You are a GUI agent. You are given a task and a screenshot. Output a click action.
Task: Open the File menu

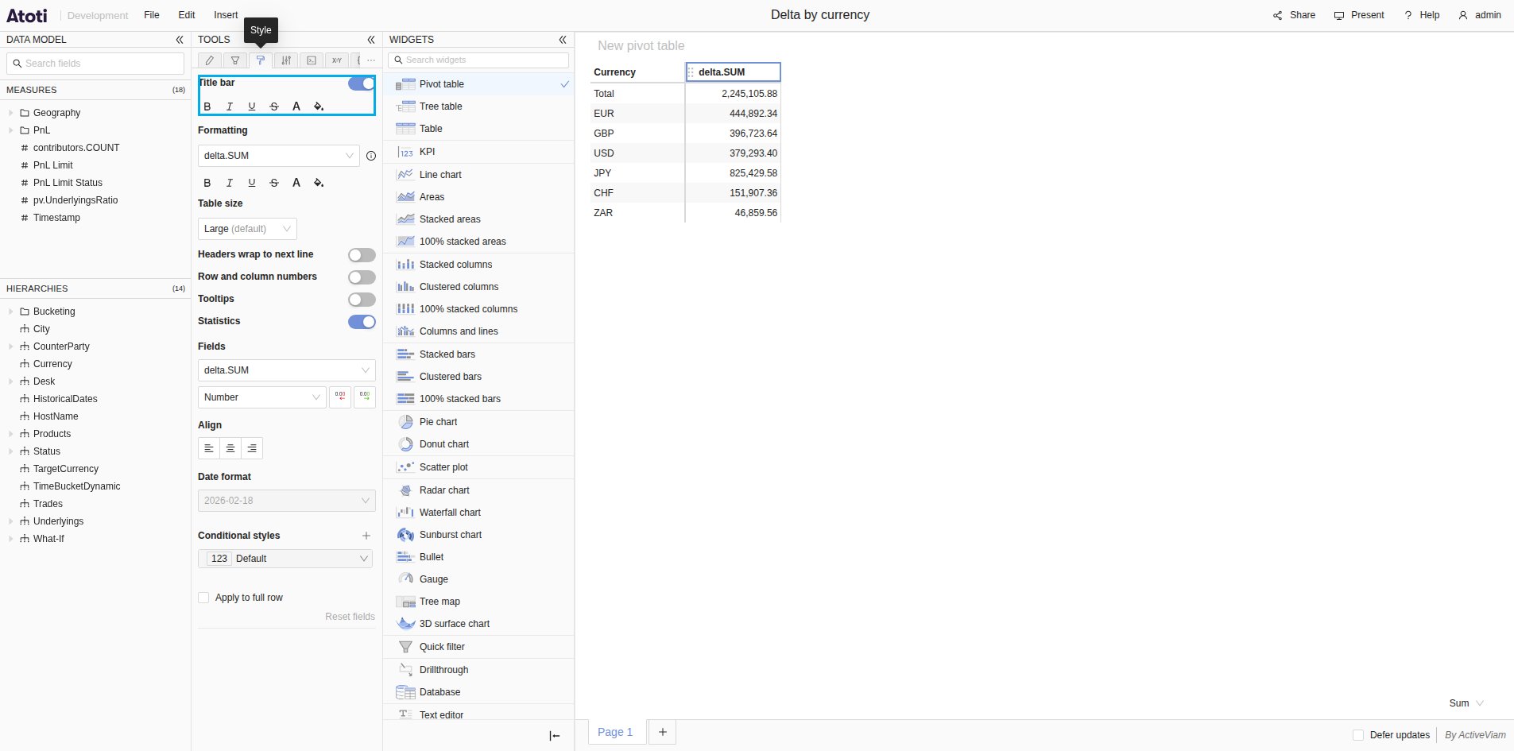click(x=152, y=15)
